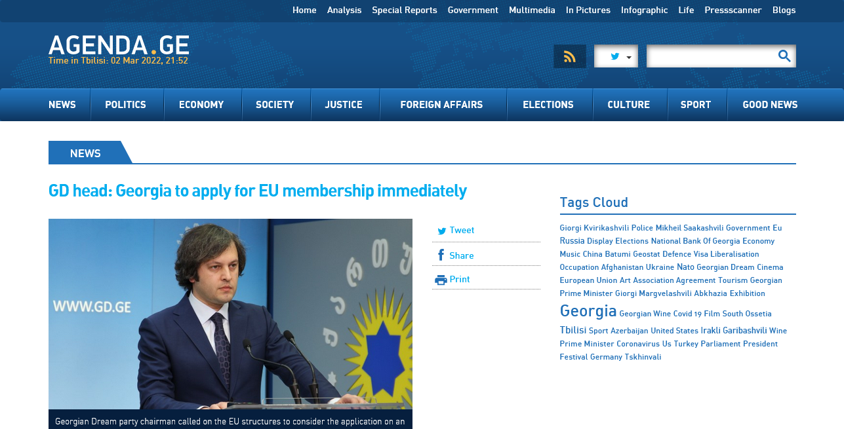The width and height of the screenshot is (844, 429).
Task: Click the Giorgi Kvirikashvili tag
Action: pyautogui.click(x=594, y=228)
